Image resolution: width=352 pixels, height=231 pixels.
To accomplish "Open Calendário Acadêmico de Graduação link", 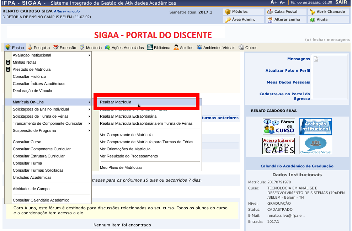I will 297,166.
